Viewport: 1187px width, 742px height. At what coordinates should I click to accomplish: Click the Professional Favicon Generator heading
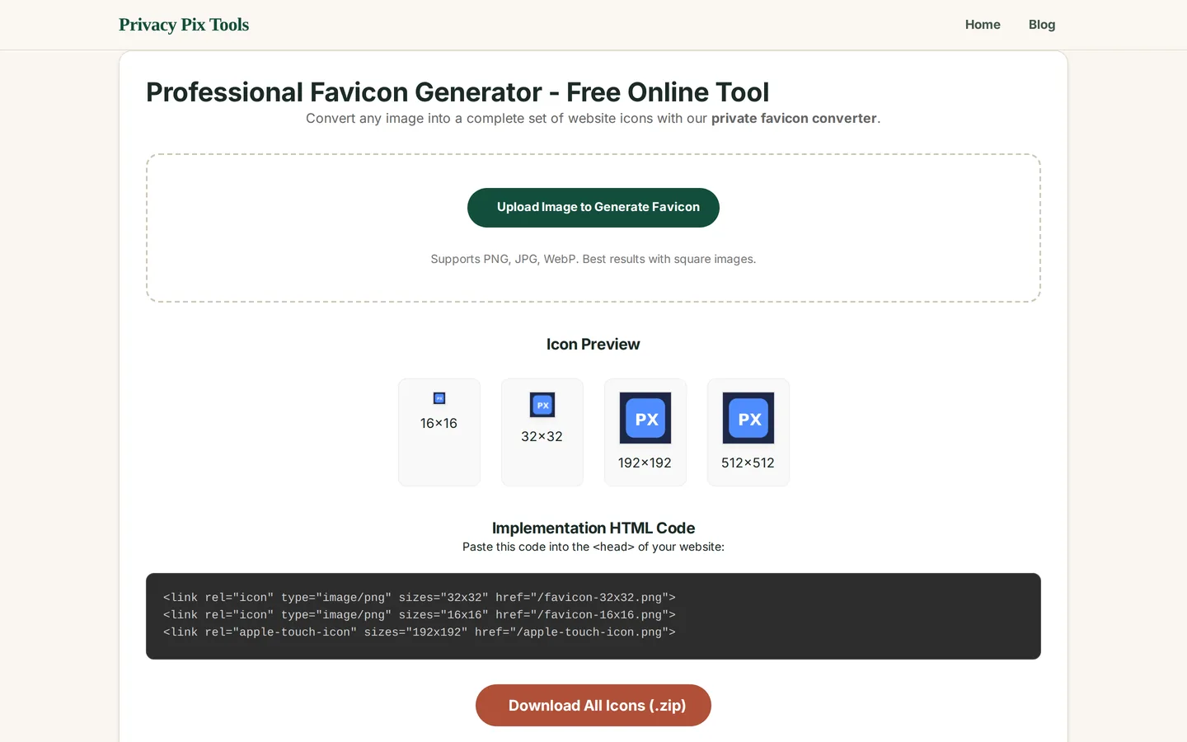click(457, 92)
